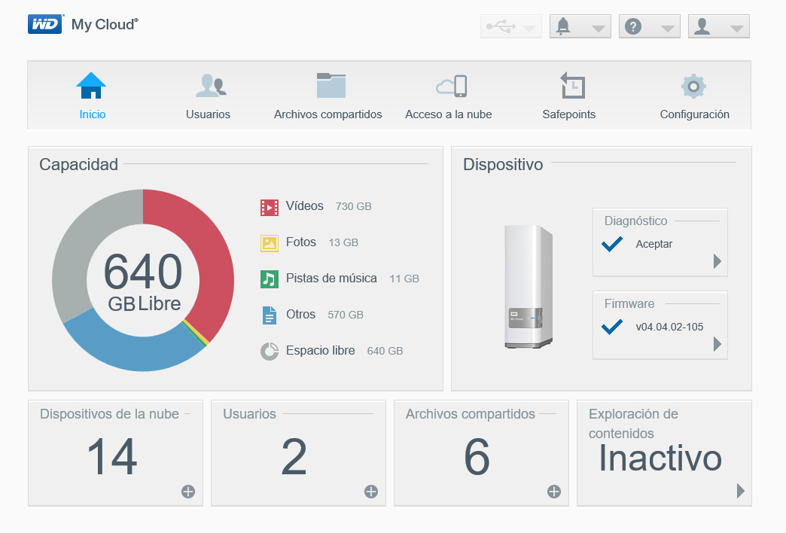Expand Firmware details arrow
786x533 pixels.
(x=717, y=344)
